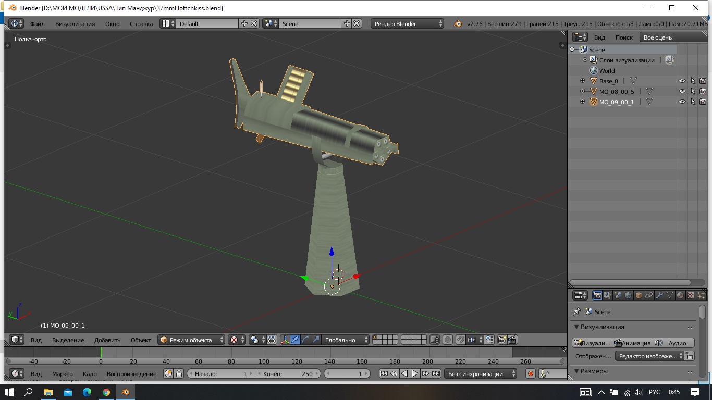Toggle selectability arrow for MO_08_00_5
712x400 pixels.
[693, 91]
